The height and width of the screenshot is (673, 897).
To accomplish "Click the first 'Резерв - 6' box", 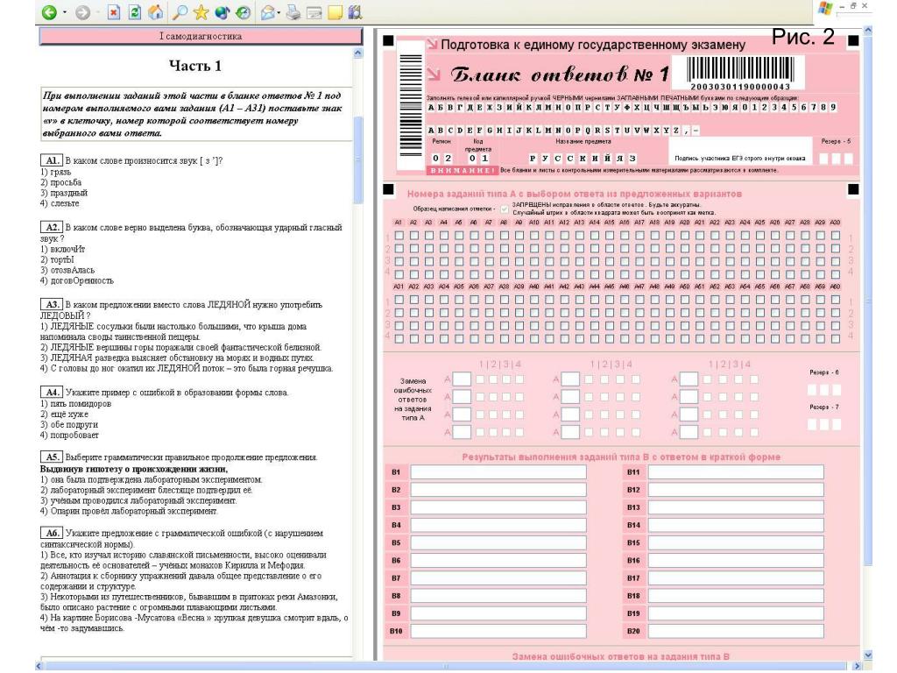I will pos(812,390).
